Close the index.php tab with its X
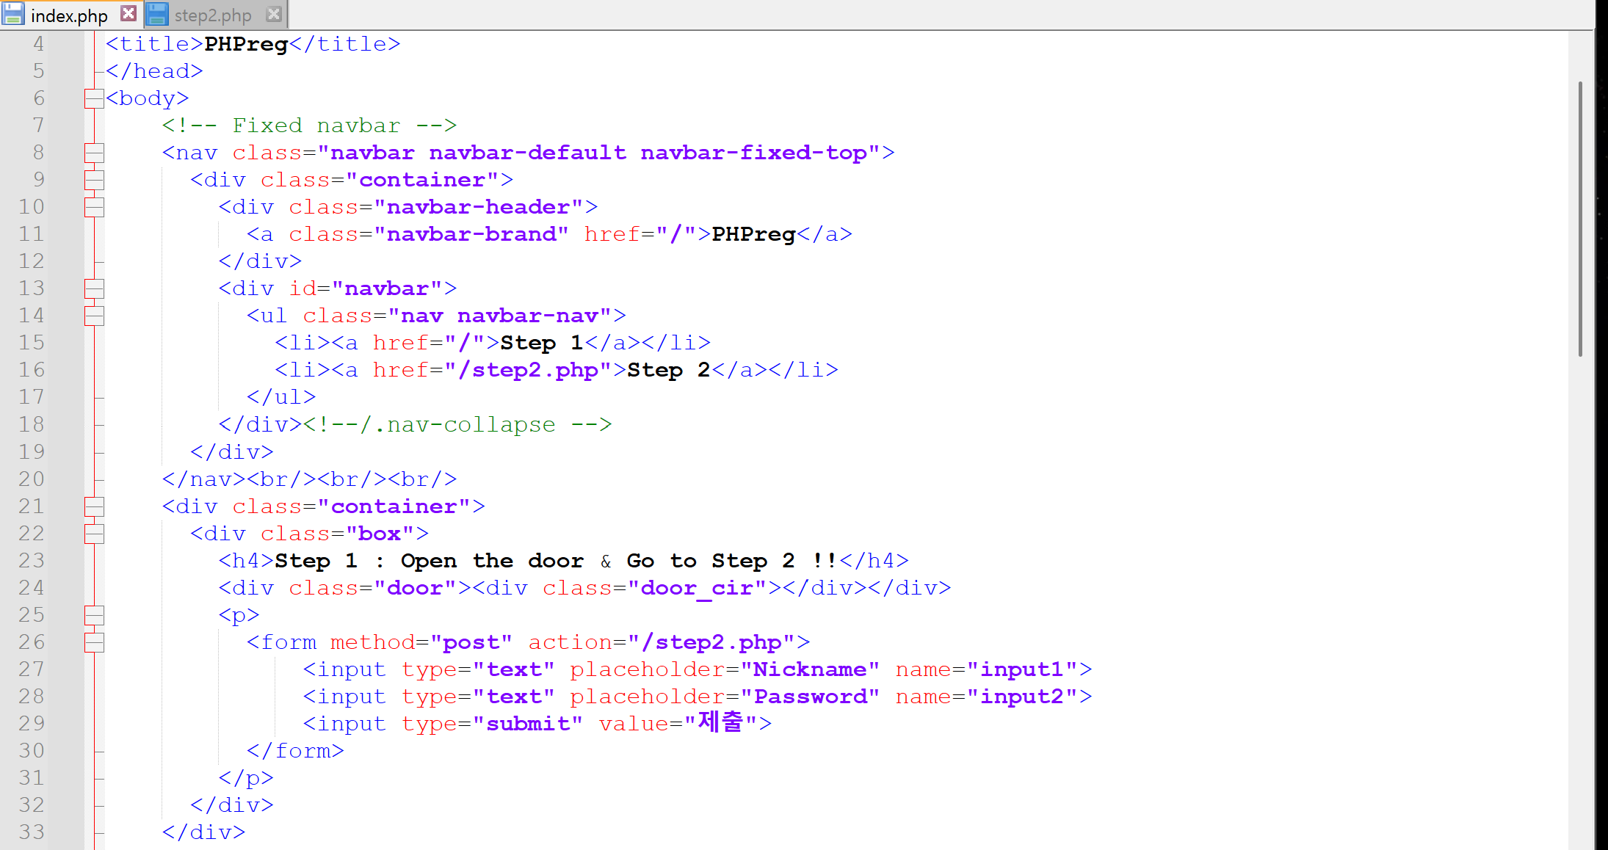 coord(128,13)
